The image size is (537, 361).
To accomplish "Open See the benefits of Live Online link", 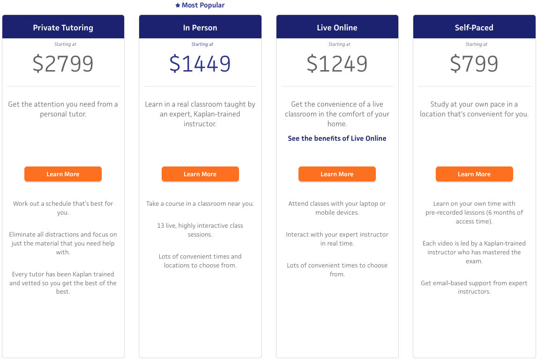I will (337, 138).
